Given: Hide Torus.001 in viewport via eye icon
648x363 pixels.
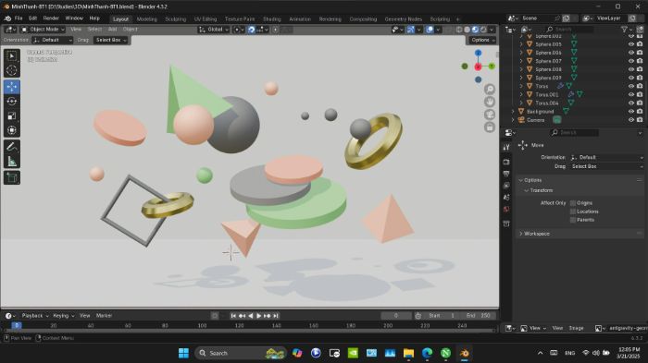Looking at the screenshot, I should (631, 94).
